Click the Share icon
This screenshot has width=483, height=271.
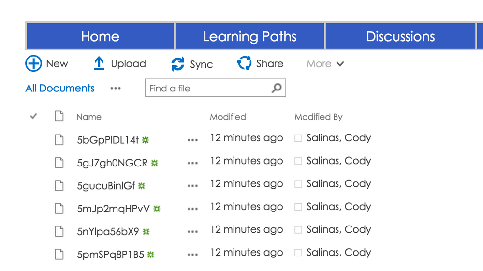244,63
